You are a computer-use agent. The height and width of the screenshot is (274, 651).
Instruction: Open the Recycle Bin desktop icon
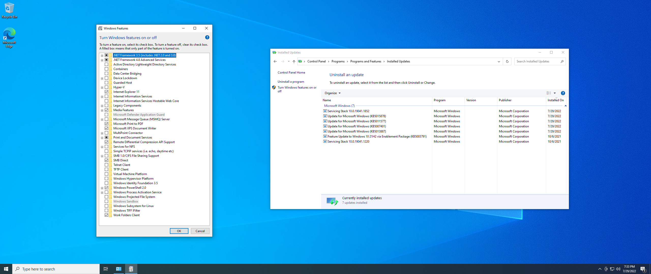point(9,10)
